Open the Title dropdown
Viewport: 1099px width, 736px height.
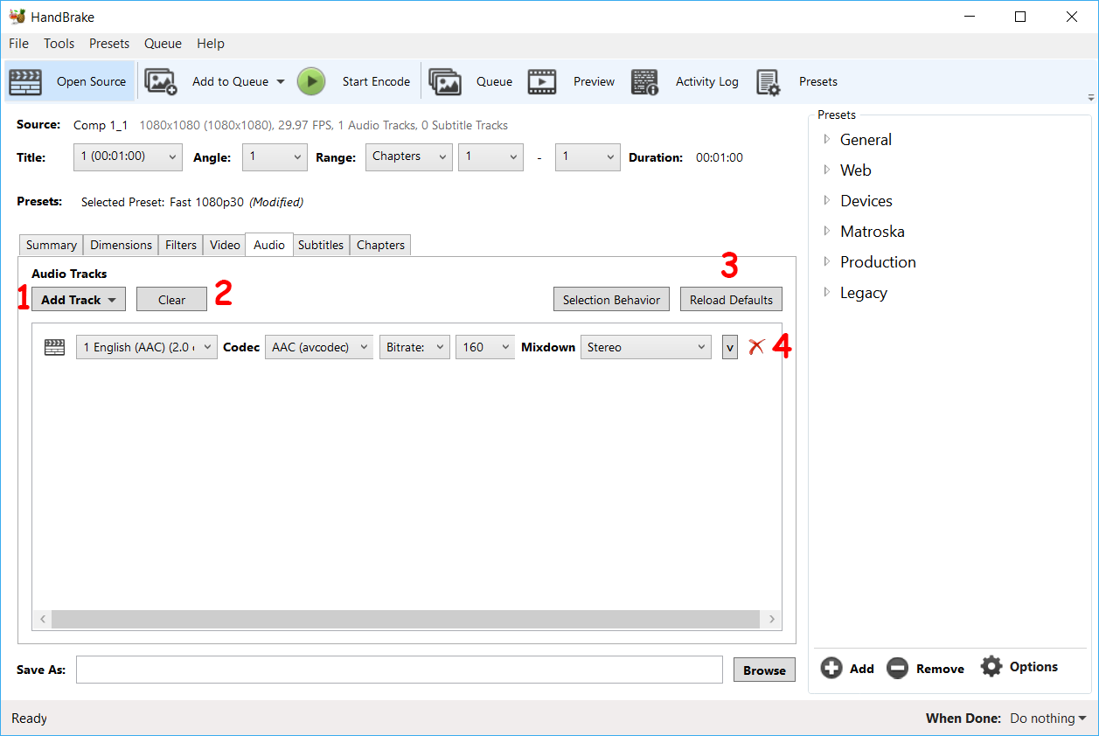point(128,157)
